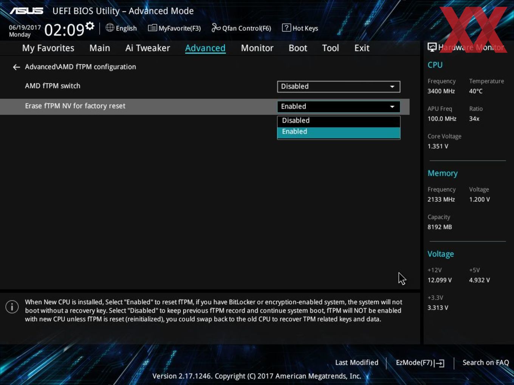514x385 pixels.
Task: Click Last Modified
Action: 357,362
